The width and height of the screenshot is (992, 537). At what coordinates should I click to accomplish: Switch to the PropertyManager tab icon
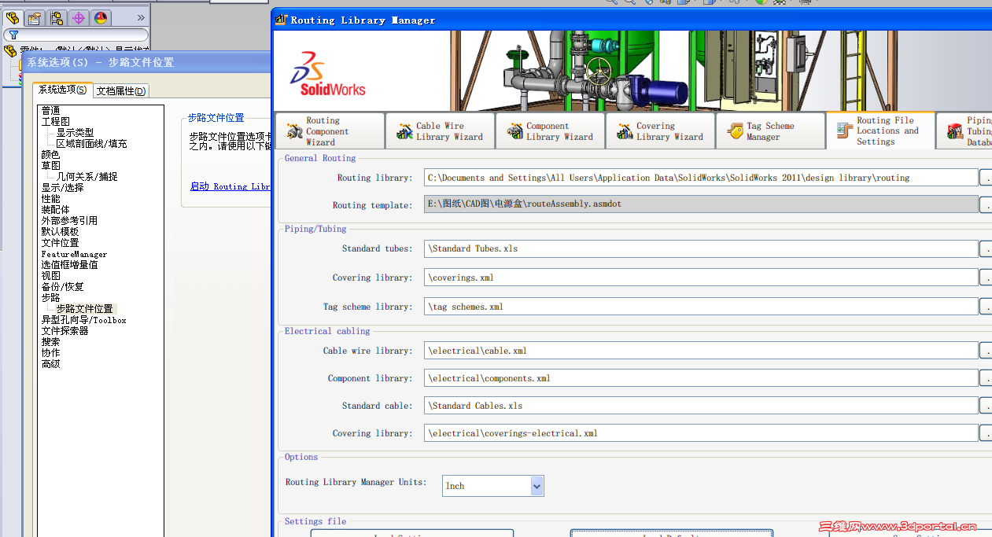34,17
